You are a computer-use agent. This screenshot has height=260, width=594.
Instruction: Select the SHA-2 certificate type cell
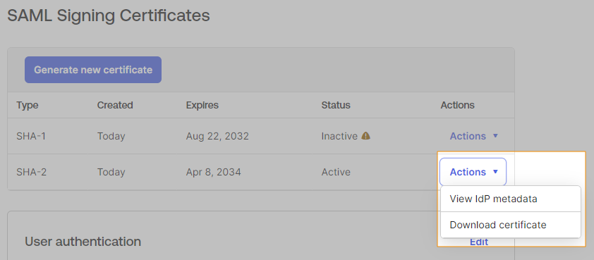[x=32, y=172]
